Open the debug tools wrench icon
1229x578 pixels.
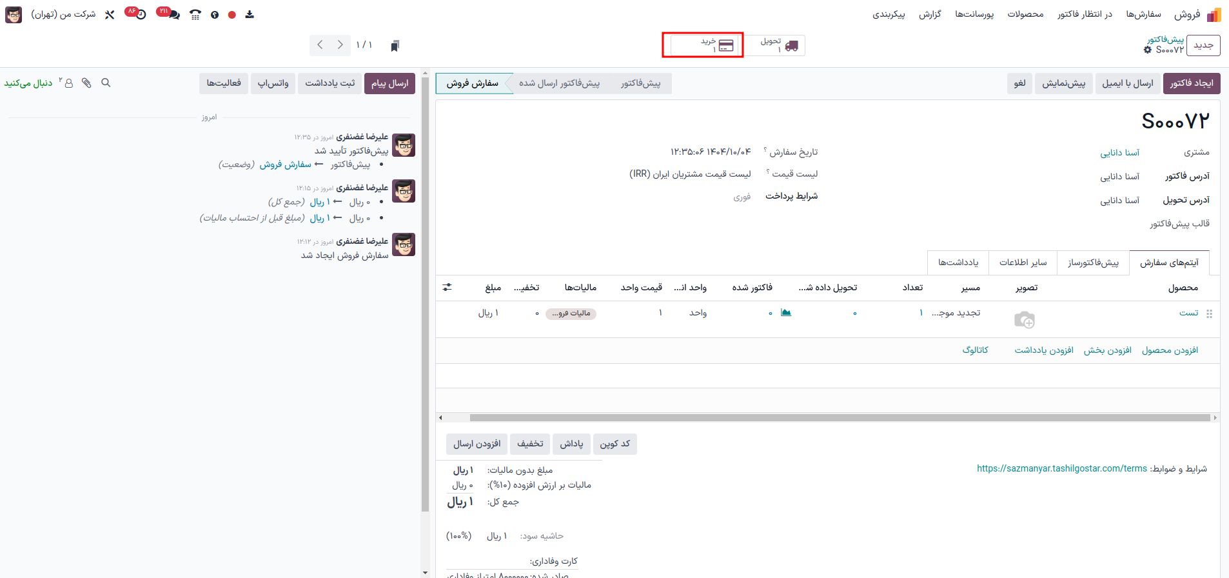click(110, 14)
